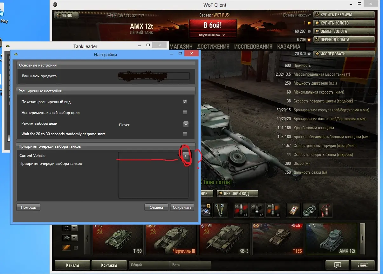Screen dimensions: 383x274
Task: Open the Роты chat tab
Action: tap(191, 265)
